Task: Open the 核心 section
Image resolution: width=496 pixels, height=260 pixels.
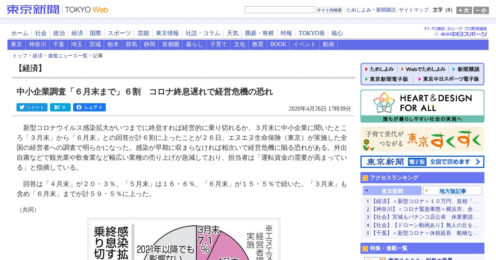Action: pyautogui.click(x=337, y=33)
